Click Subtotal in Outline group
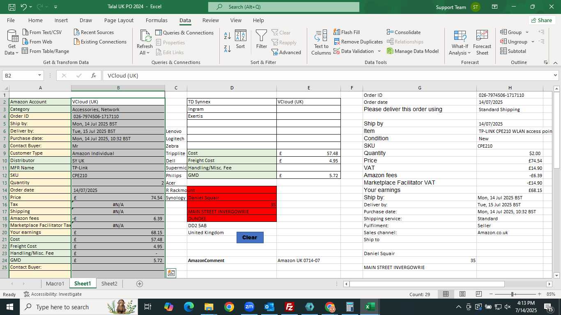The height and width of the screenshot is (315, 561). tap(513, 51)
